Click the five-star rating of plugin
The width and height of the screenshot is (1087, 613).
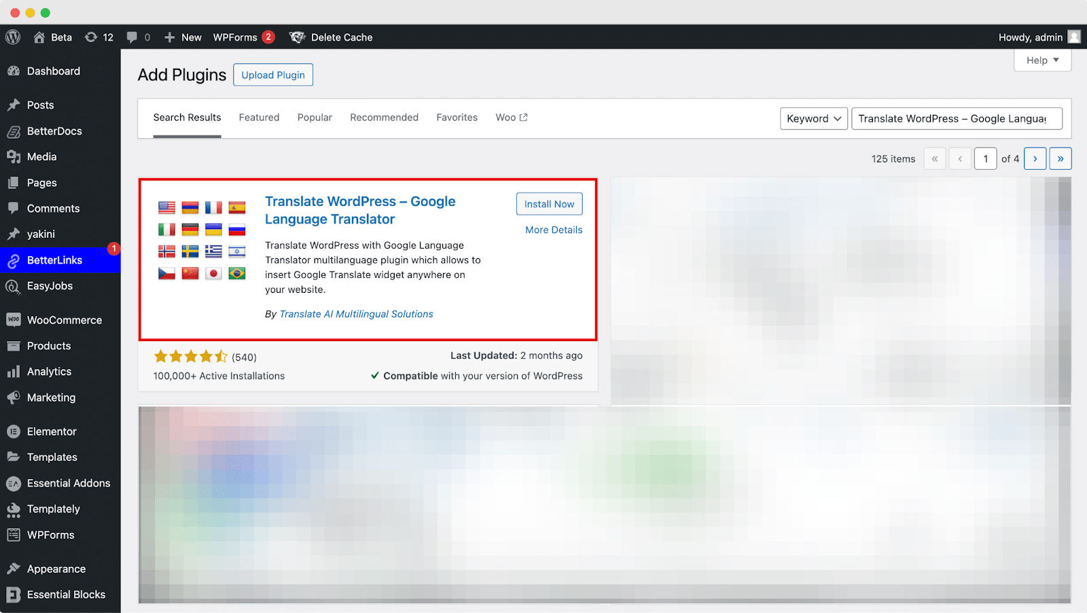pyautogui.click(x=191, y=357)
